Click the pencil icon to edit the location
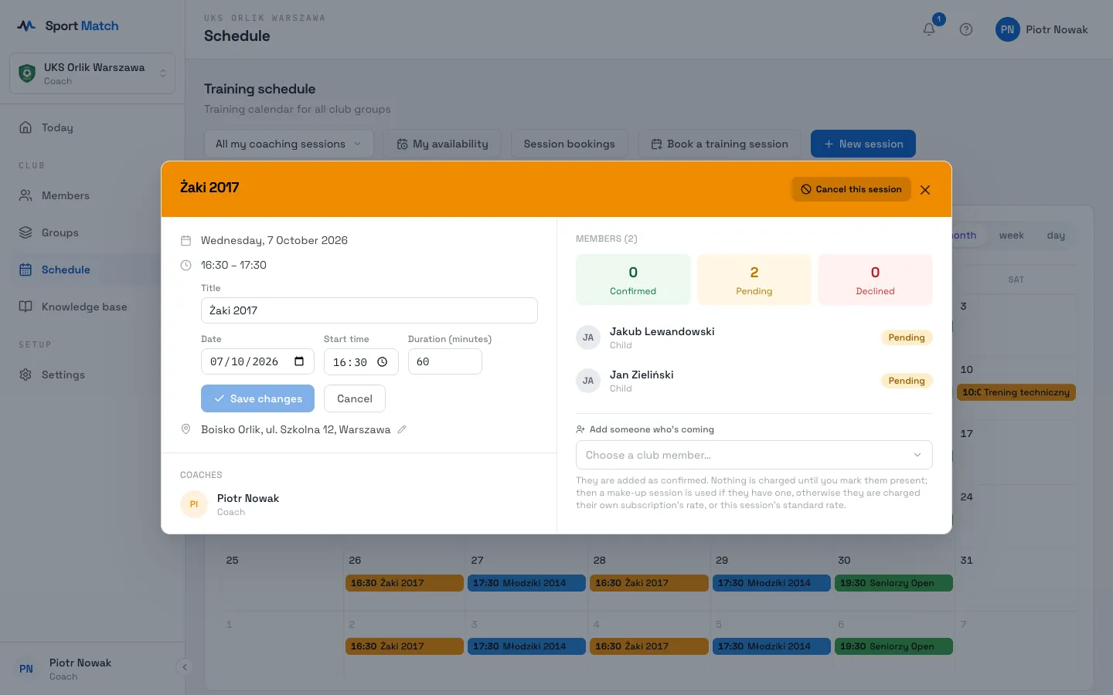The width and height of the screenshot is (1113, 695). (402, 429)
